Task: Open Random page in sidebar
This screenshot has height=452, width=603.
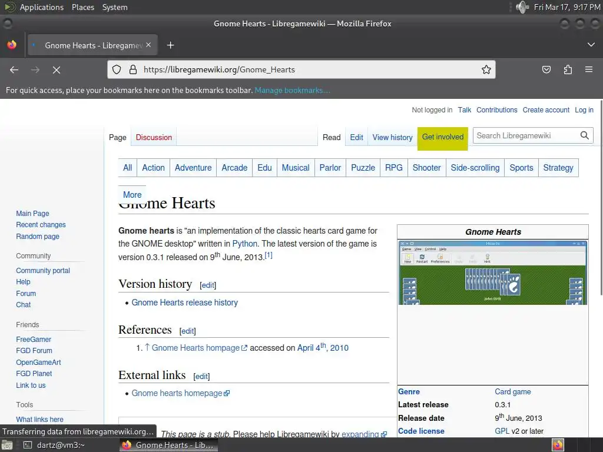Action: point(38,237)
